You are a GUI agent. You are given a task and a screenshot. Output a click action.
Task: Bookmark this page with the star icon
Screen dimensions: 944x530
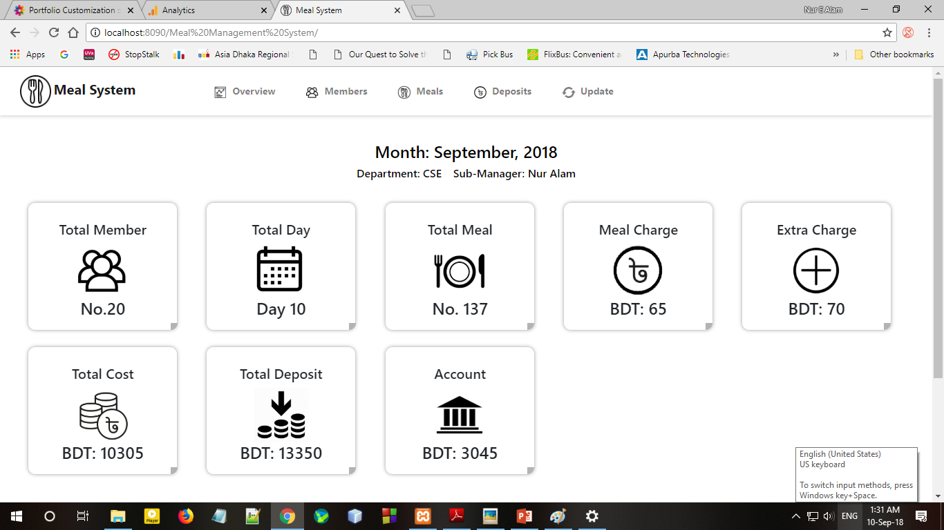tap(887, 32)
